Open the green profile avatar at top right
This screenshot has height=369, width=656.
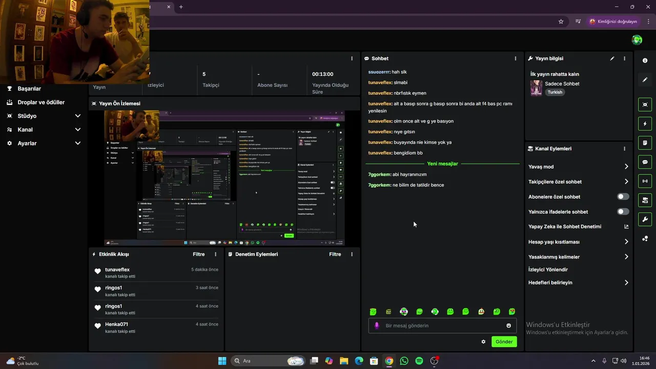[x=637, y=40]
